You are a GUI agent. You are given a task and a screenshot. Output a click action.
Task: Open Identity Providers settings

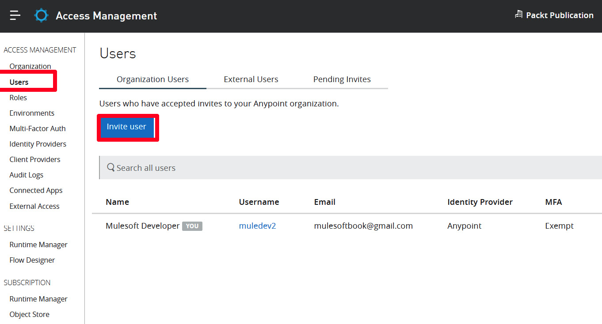[38, 143]
